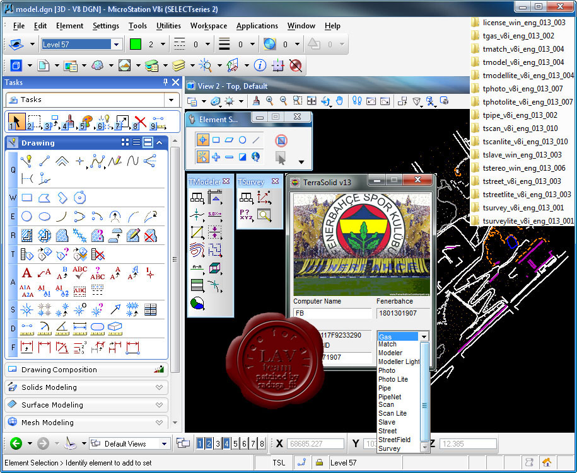Toggle view 2 button in view group
The width and height of the screenshot is (577, 473).
pos(209,443)
